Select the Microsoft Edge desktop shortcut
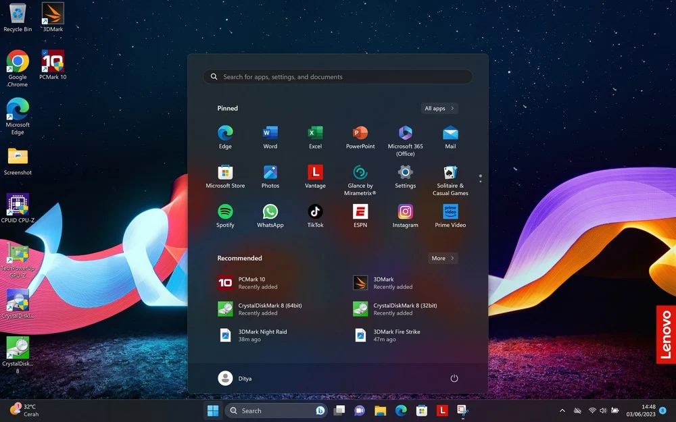 click(18, 116)
